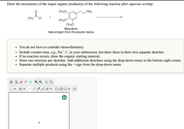Click 'hallucinogen from the peyote cactus' caption
The image size is (184, 129).
[x=71, y=32]
